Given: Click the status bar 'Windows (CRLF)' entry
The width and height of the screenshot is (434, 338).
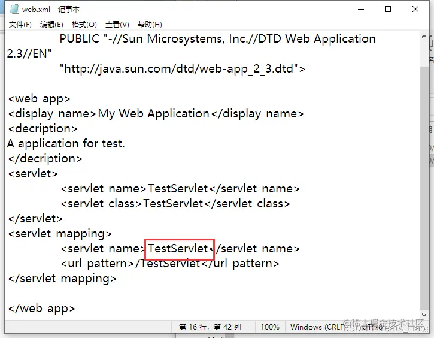Looking at the screenshot, I should click(319, 327).
